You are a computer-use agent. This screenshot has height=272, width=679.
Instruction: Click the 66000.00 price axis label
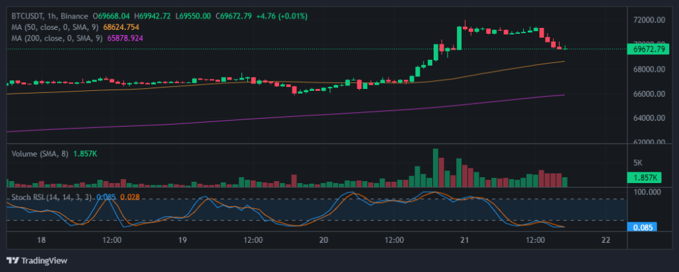click(x=649, y=94)
